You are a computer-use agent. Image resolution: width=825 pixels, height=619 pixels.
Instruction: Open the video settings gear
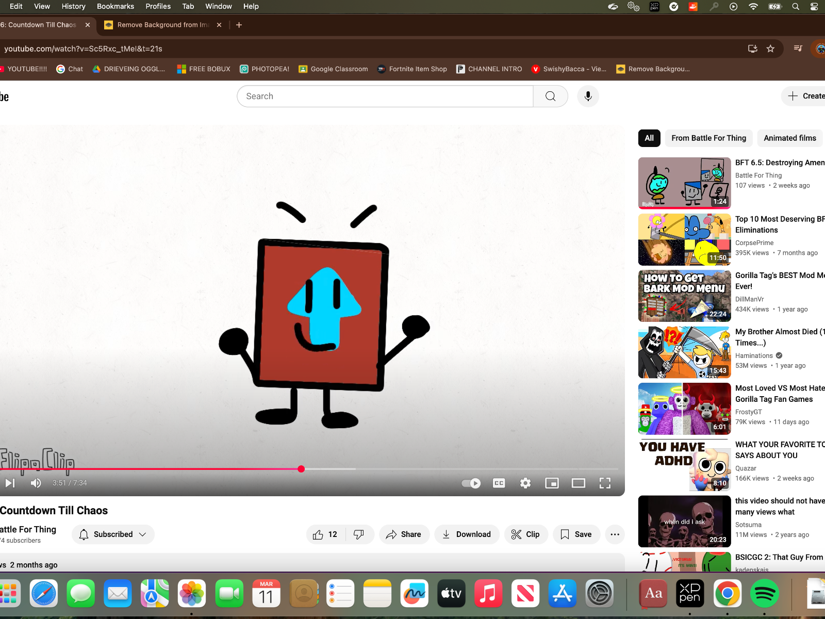pyautogui.click(x=525, y=483)
